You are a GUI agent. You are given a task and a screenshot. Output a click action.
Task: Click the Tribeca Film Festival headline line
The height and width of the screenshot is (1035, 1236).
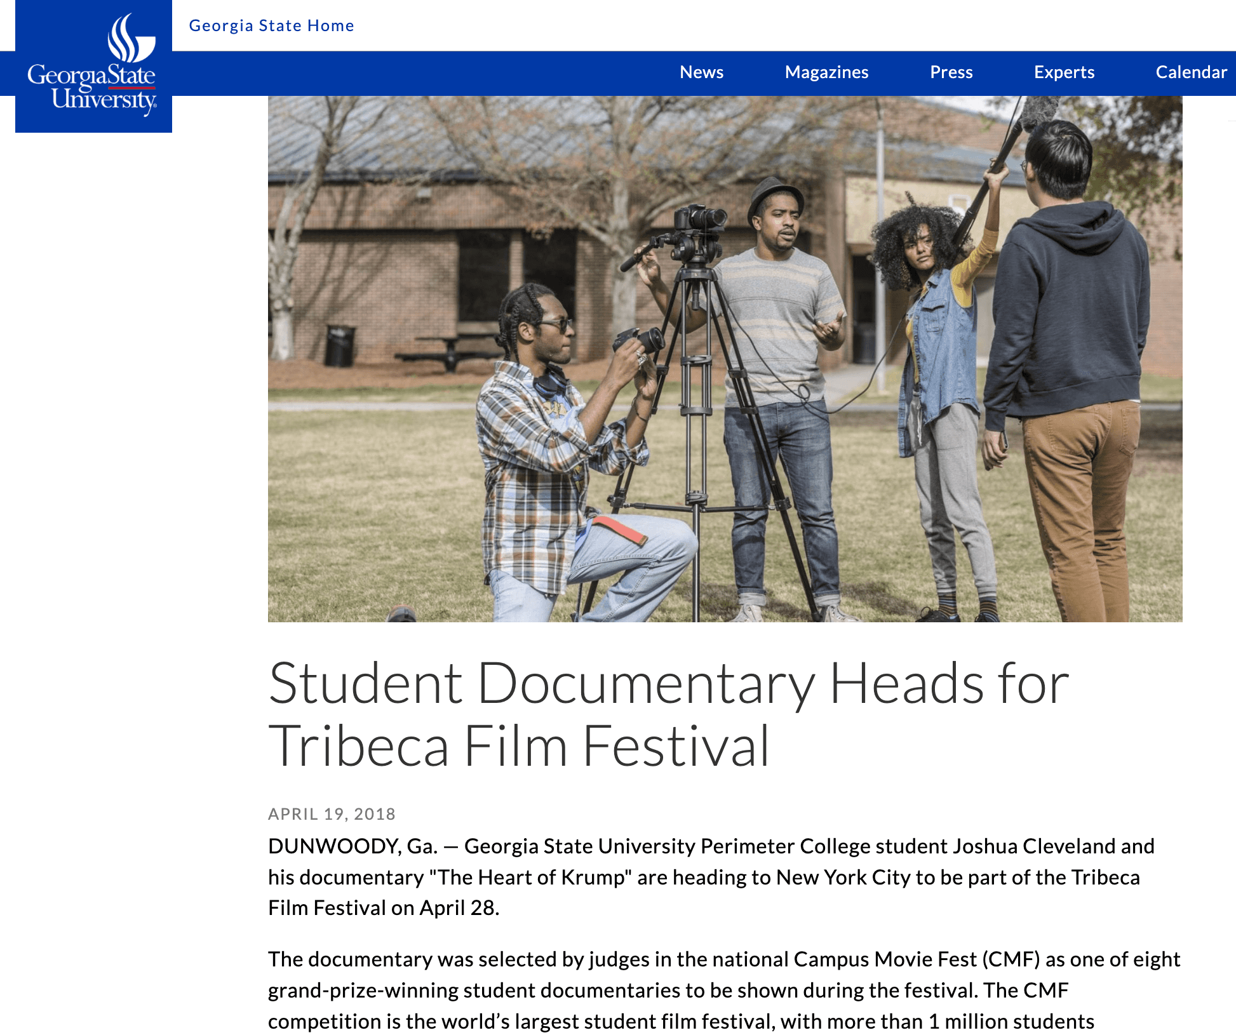[518, 746]
